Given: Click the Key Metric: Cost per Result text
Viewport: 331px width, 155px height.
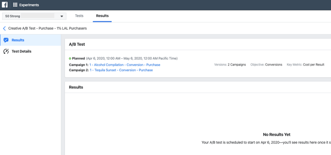Looking at the screenshot, I should pos(305,65).
